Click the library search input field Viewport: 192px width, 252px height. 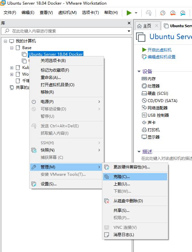(67, 31)
